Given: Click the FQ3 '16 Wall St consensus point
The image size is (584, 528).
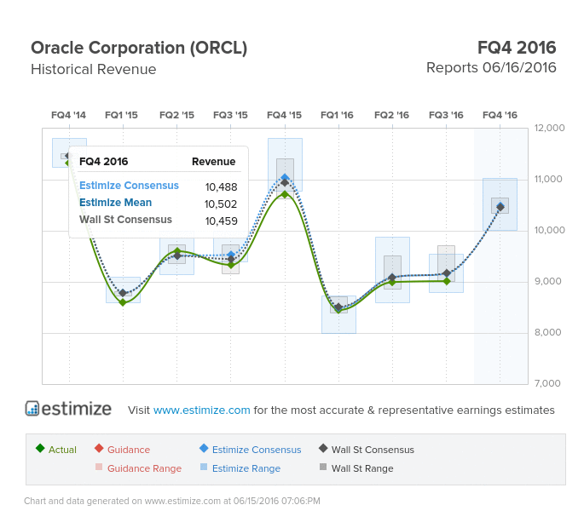Looking at the screenshot, I should pos(447,273).
